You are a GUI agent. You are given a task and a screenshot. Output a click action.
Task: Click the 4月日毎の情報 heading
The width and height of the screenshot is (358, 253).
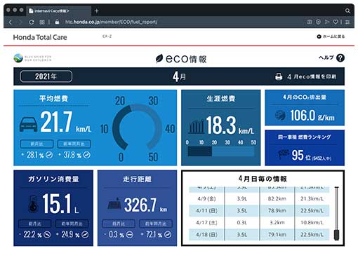pyautogui.click(x=263, y=179)
